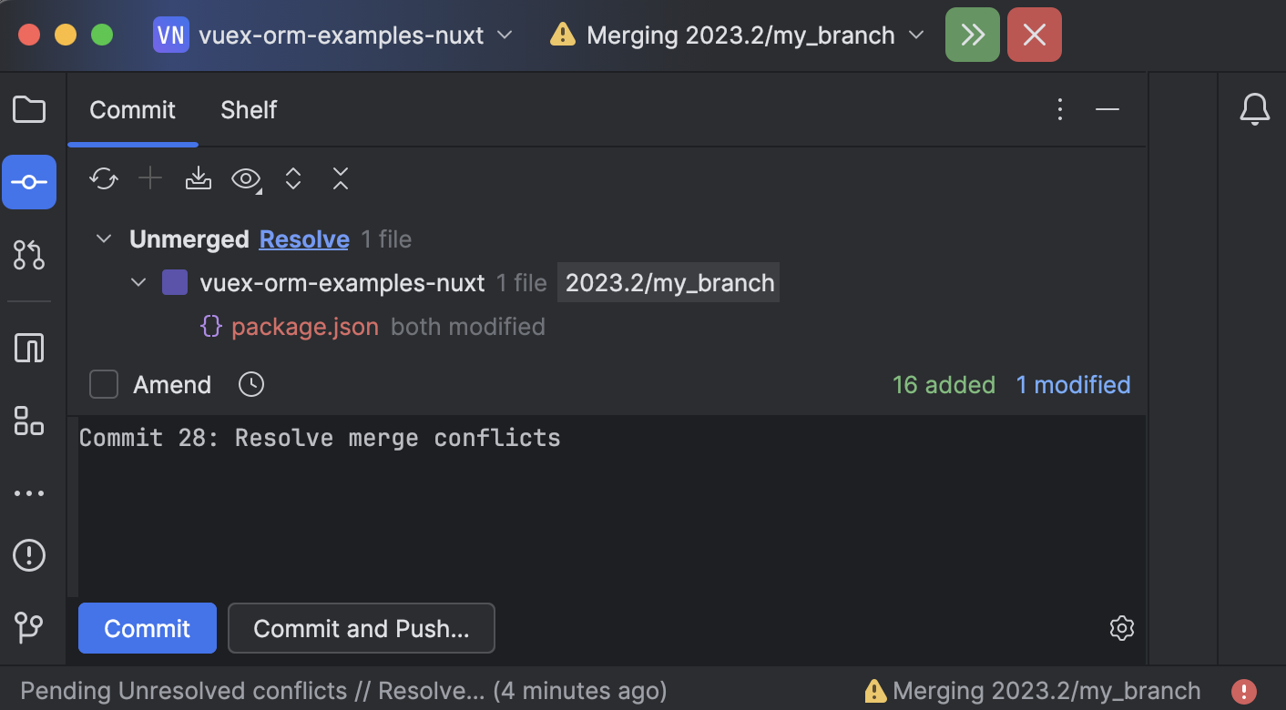Switch to the Shelf tab
This screenshot has height=710, width=1286.
pyautogui.click(x=249, y=109)
